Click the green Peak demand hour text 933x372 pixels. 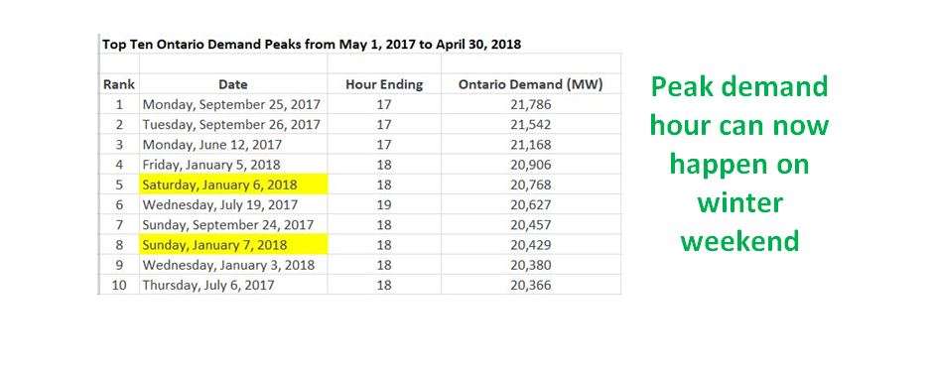point(739,164)
